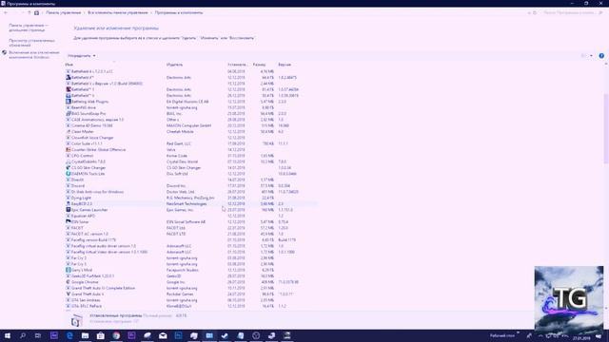Select Dr.Web Anti-virus for Windows row
The height and width of the screenshot is (342, 609).
191,192
